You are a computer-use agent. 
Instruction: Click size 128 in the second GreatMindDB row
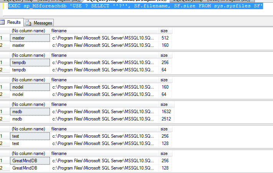pyautogui.click(x=165, y=168)
